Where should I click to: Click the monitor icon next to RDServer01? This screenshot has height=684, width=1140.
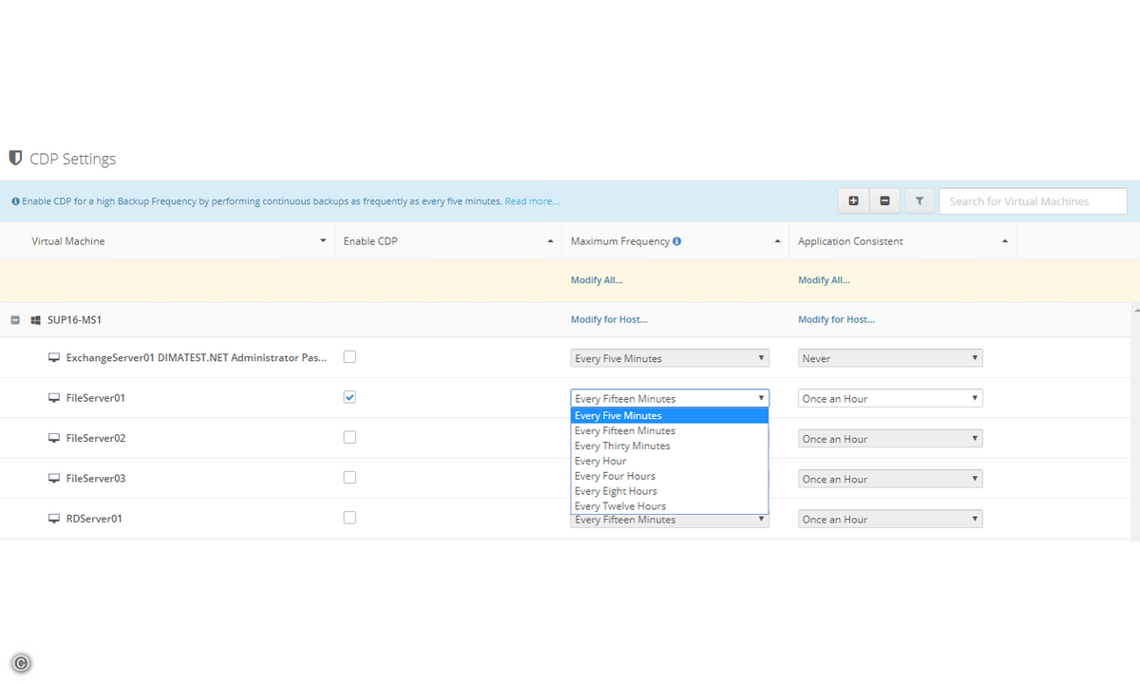point(54,519)
